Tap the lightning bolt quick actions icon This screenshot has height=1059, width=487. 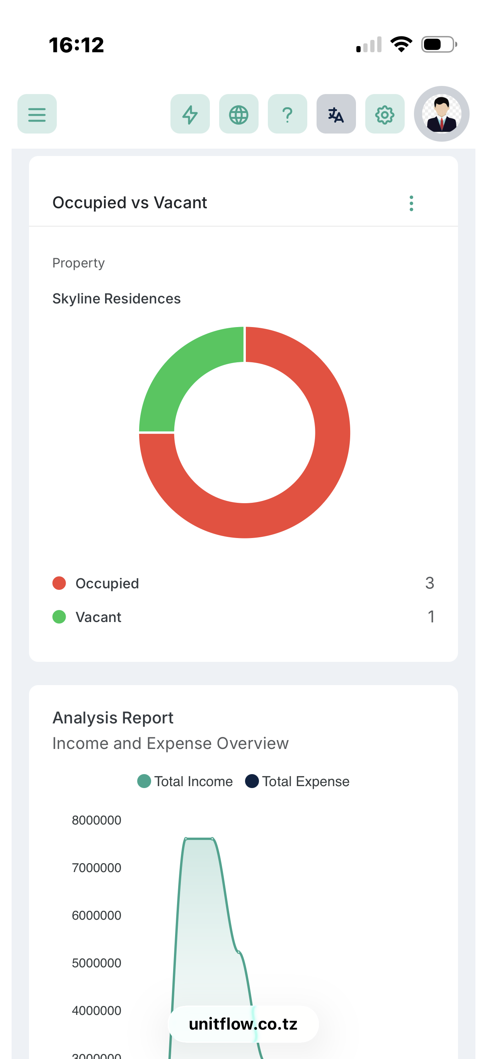point(190,114)
